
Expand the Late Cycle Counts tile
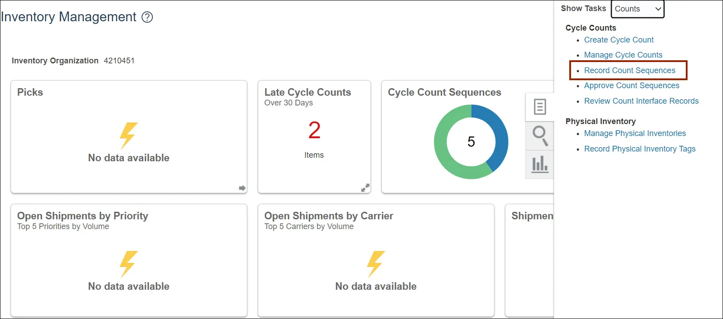point(365,188)
